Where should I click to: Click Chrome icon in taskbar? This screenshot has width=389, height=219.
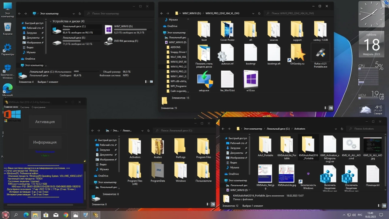66,215
